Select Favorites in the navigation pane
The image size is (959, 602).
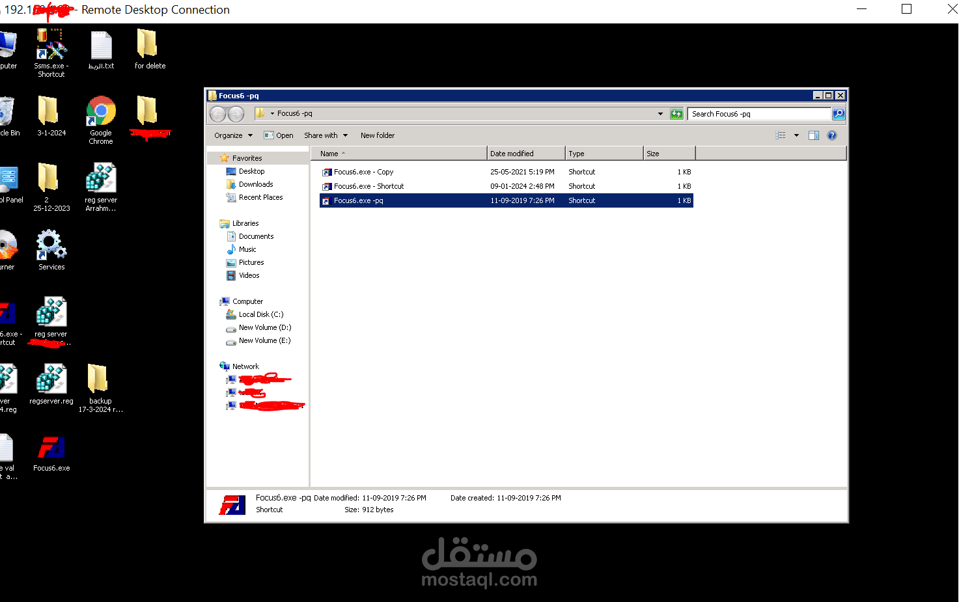click(x=247, y=158)
